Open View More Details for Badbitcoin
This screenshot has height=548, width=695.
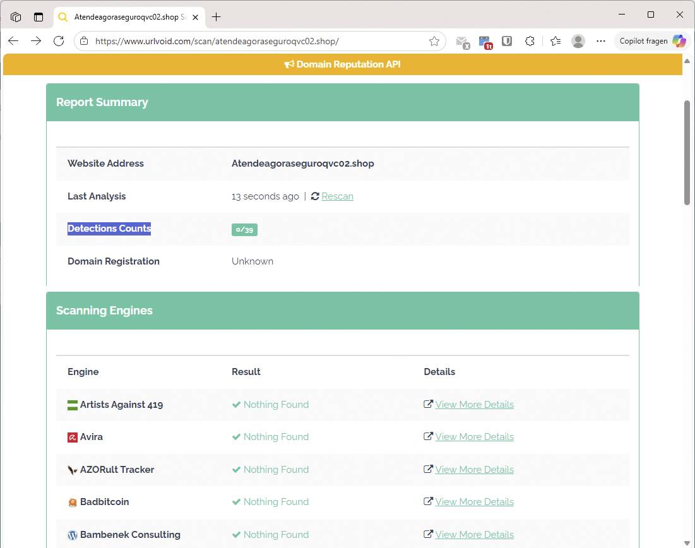pyautogui.click(x=474, y=501)
